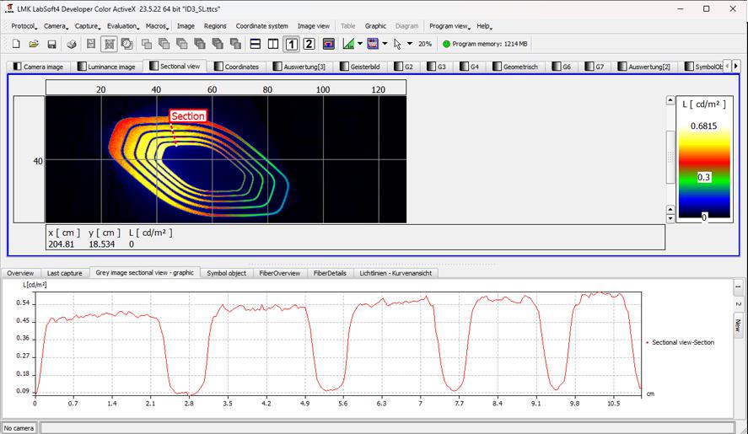This screenshot has height=434, width=748.
Task: Click the first stacked-images capture icon
Action: (x=147, y=44)
